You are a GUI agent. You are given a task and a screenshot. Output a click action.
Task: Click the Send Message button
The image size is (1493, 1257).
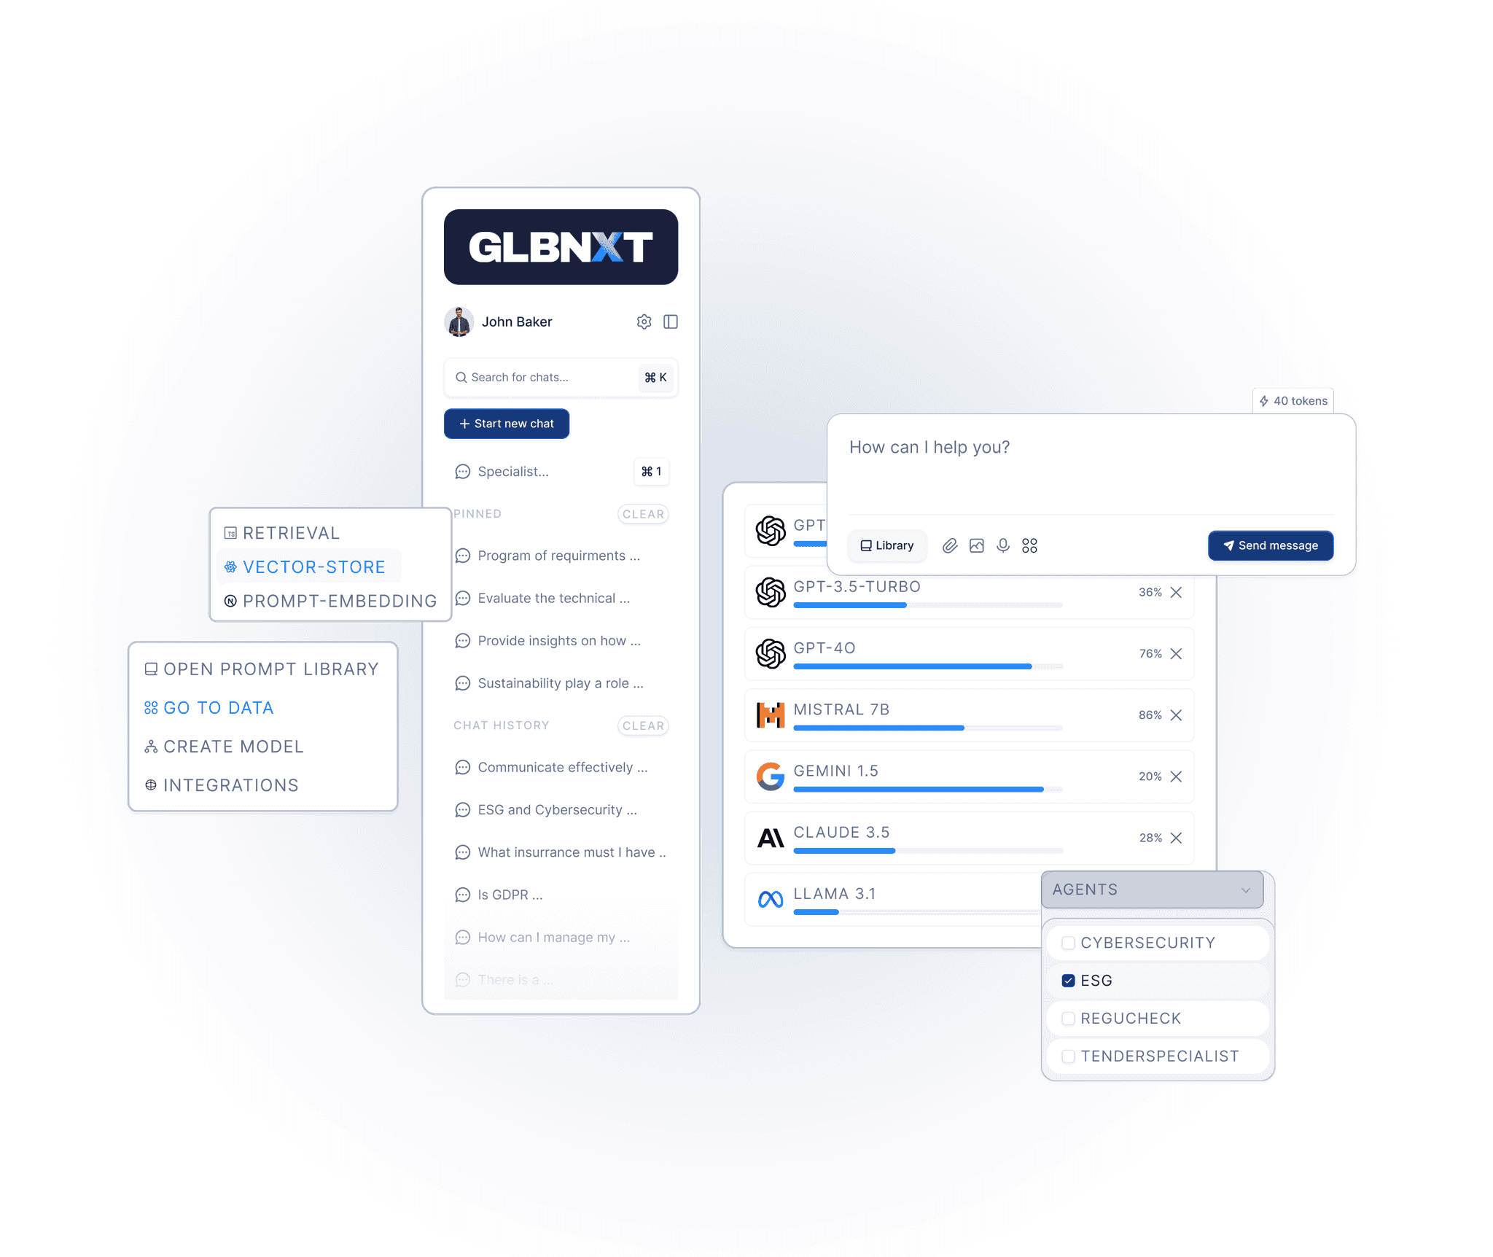(x=1270, y=545)
